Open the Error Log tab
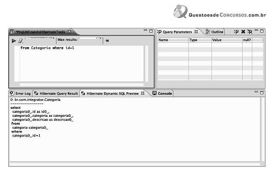This screenshot has height=169, width=271. pos(21,93)
